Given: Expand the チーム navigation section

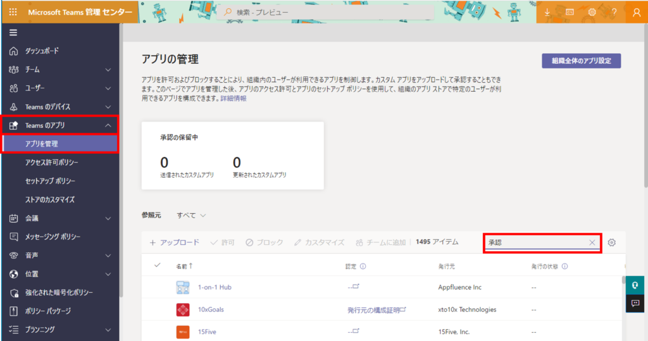Looking at the screenshot, I should tap(108, 70).
